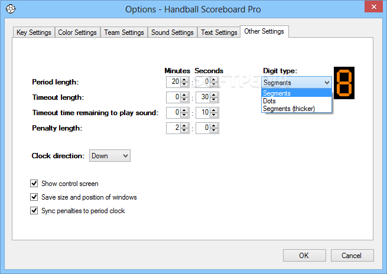This screenshot has width=387, height=274.
Task: Increase Period length minutes with up arrow
Action: click(184, 80)
